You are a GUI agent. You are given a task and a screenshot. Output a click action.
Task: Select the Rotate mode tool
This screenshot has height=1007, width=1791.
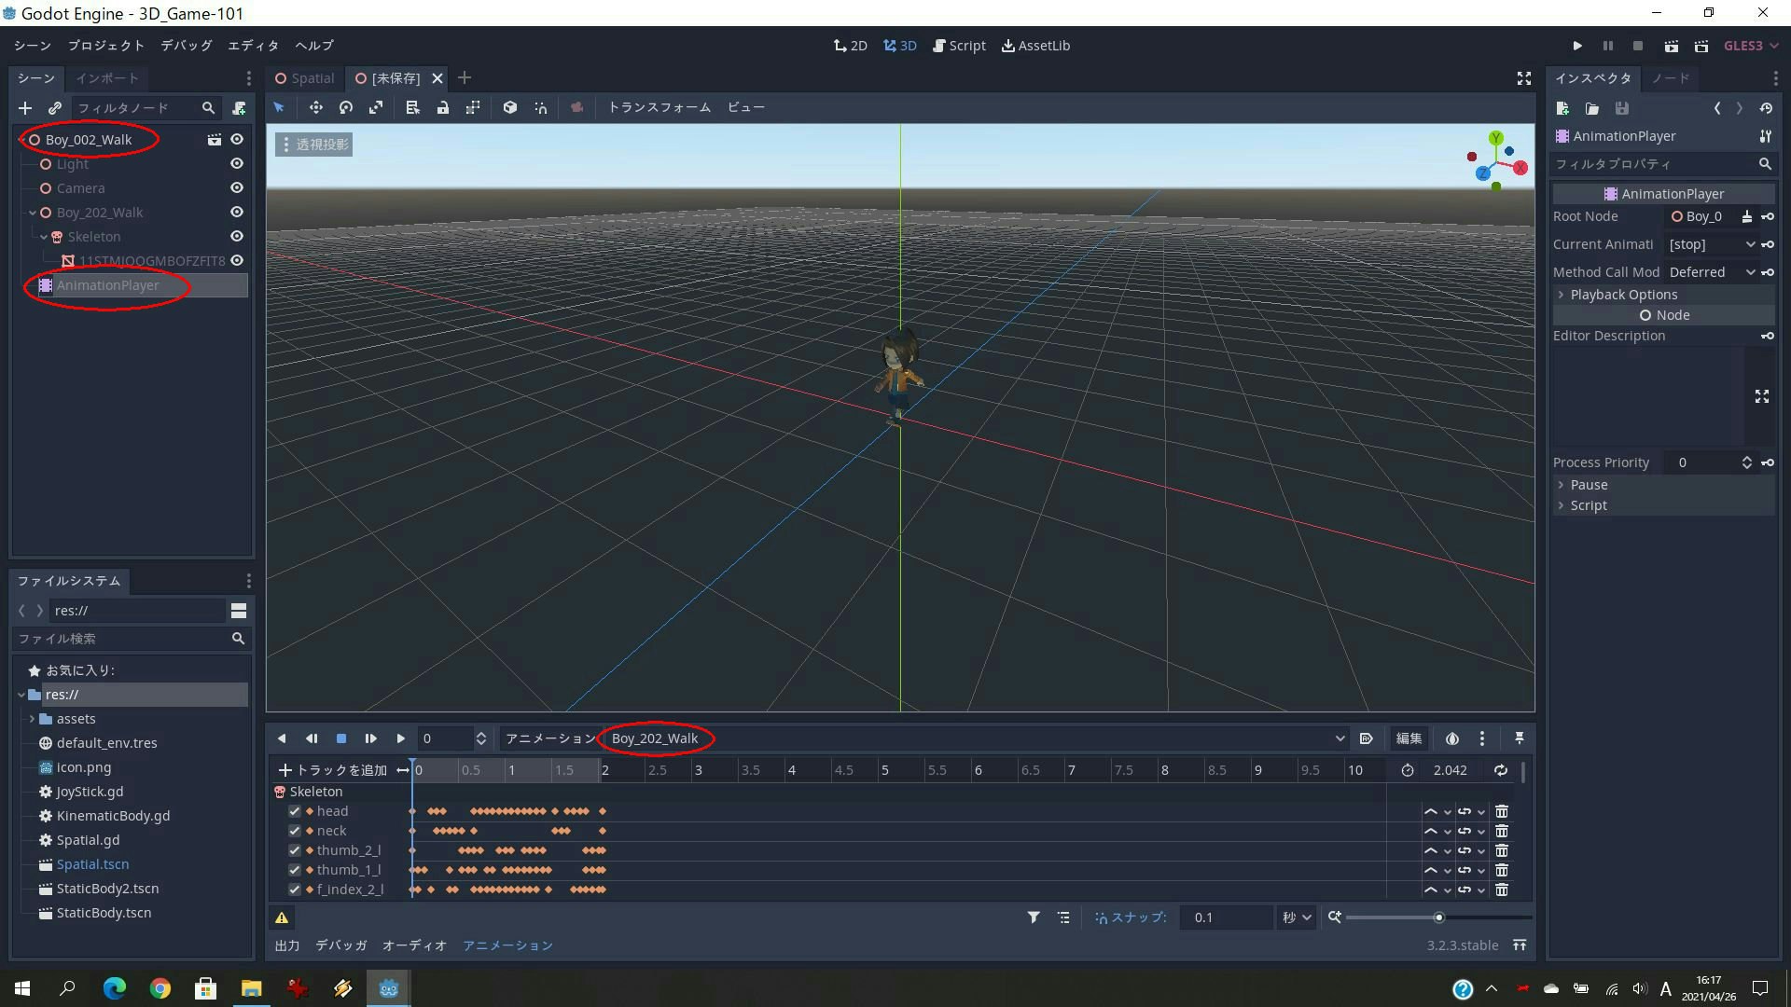(x=346, y=107)
